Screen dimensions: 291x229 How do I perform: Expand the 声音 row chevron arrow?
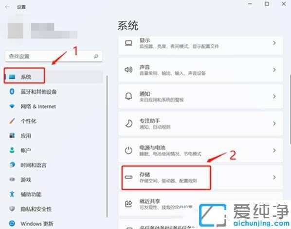[x=274, y=70]
